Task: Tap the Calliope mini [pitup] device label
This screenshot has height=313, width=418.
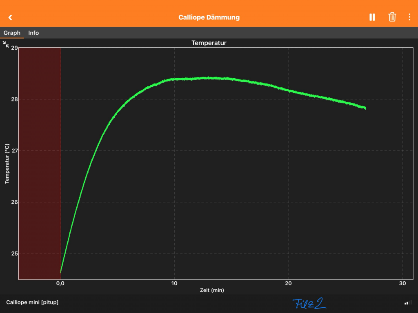Action: pos(32,302)
